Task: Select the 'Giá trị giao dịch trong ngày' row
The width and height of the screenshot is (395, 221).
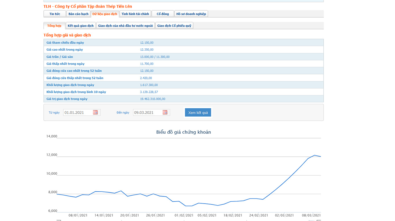Action: coord(183,99)
